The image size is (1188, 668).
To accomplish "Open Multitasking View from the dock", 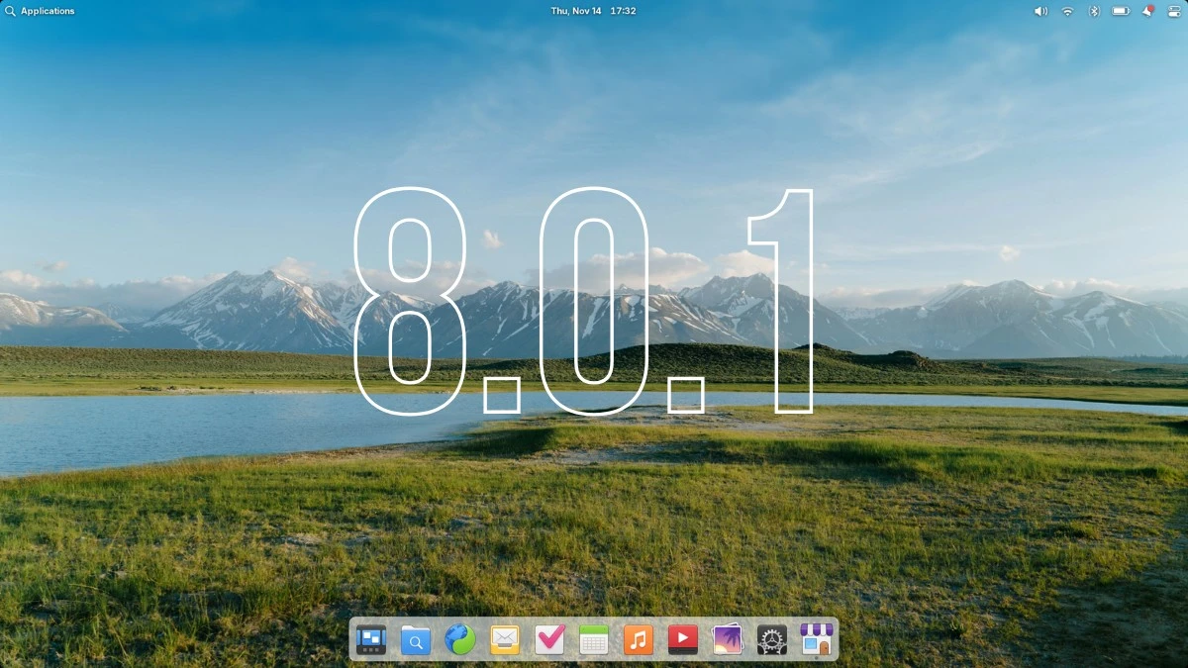I will 370,639.
